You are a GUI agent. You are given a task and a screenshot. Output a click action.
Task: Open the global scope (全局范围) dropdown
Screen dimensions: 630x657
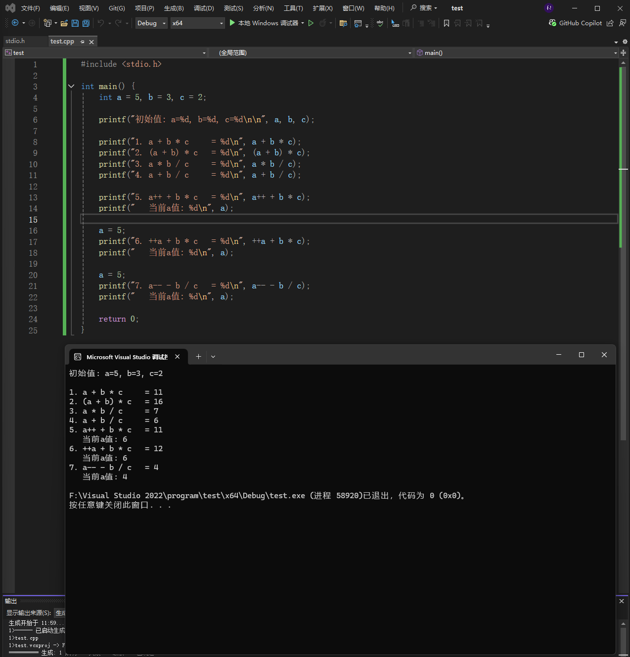point(311,52)
